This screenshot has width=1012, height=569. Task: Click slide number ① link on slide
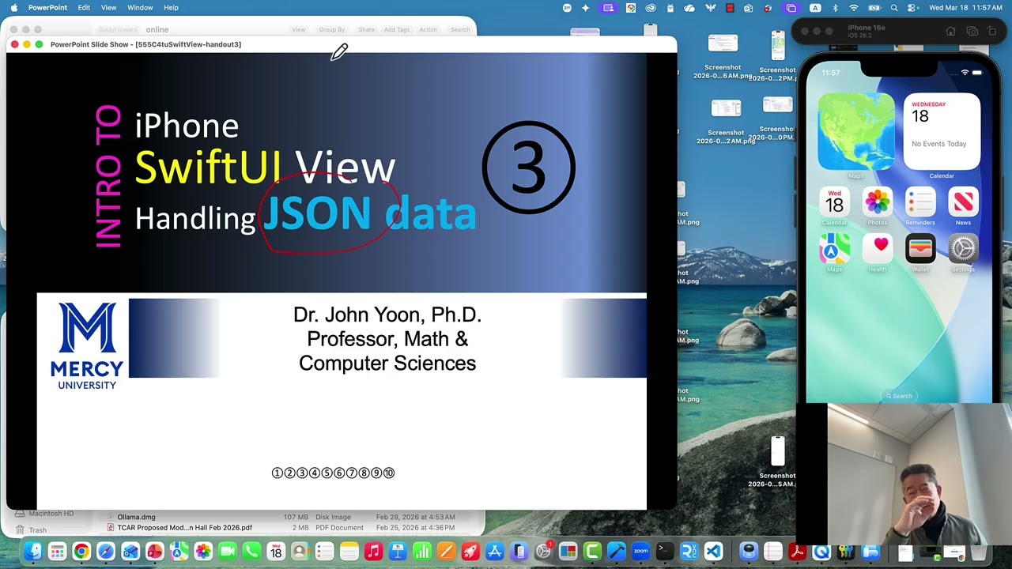[277, 473]
